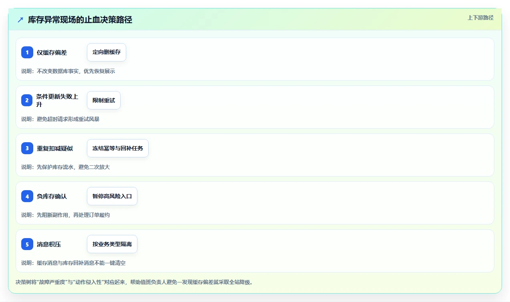The width and height of the screenshot is (510, 302).
Task: Click the note 先保护库存流水，避免二次放大
Action: [66, 167]
